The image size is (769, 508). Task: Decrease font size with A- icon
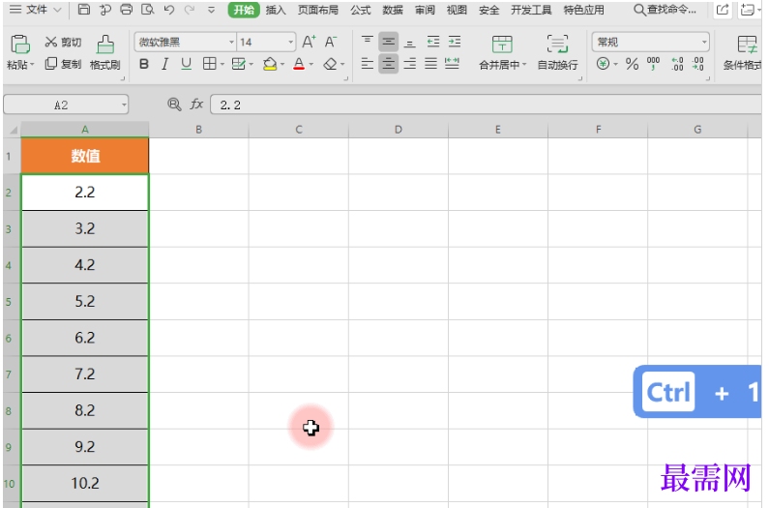pyautogui.click(x=331, y=43)
